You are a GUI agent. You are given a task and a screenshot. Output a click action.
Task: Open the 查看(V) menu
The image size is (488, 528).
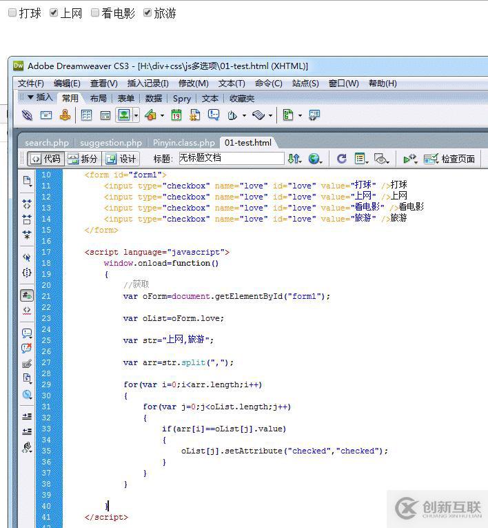[x=104, y=84]
